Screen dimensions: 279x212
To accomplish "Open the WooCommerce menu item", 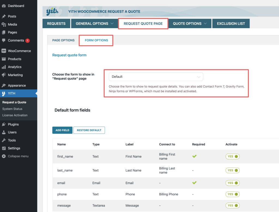I will click(x=19, y=51).
